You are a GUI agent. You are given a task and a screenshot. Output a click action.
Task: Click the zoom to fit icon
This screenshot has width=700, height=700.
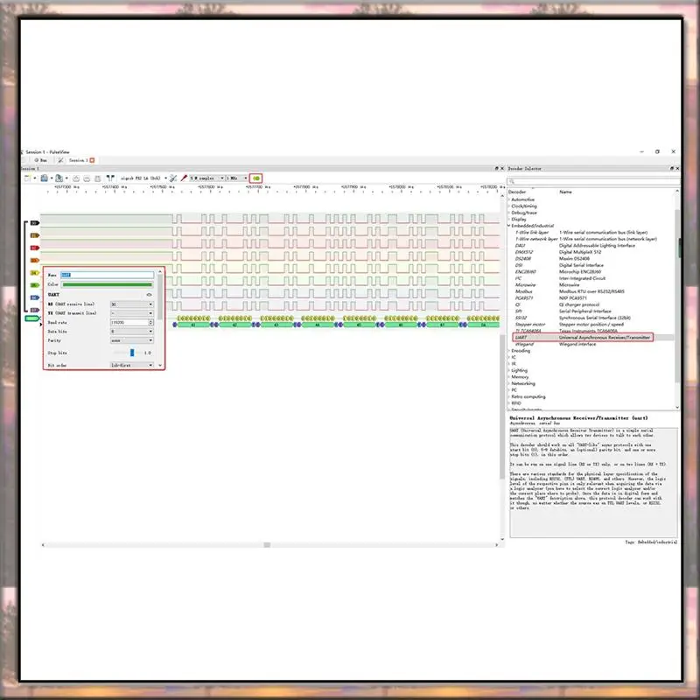[97, 178]
